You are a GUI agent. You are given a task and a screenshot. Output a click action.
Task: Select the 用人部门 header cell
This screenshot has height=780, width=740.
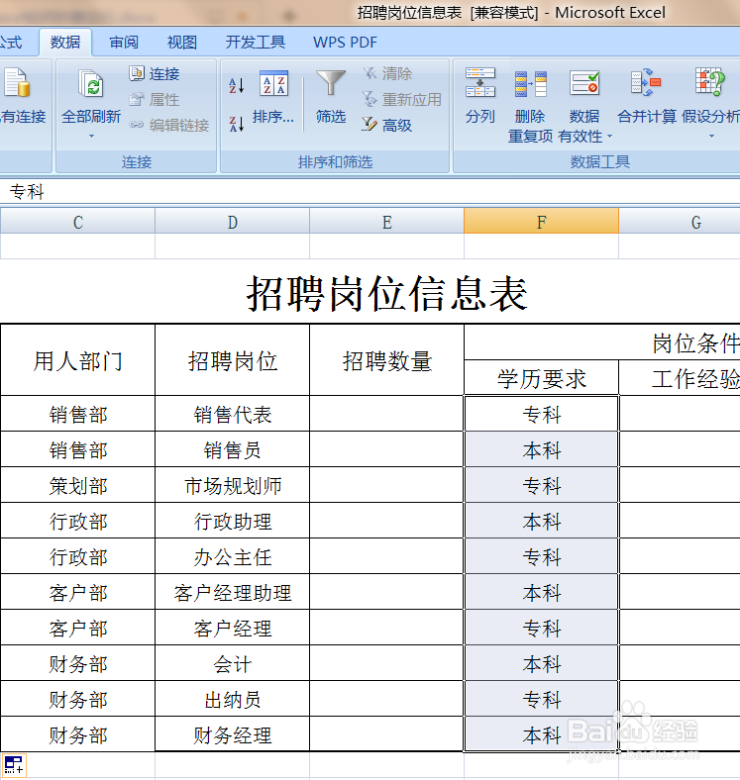click(x=77, y=360)
